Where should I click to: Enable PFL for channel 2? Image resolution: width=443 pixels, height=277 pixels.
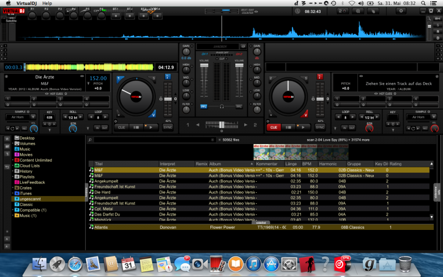pos(239,106)
